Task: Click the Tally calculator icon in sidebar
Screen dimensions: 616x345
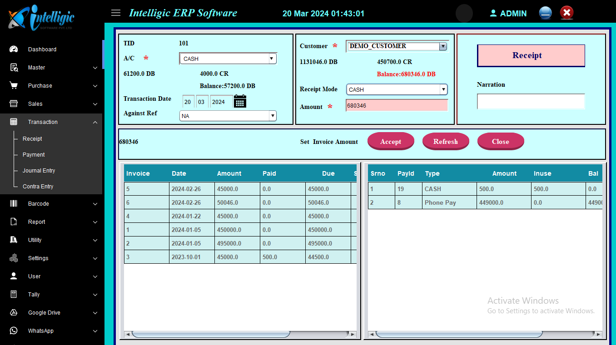Action: (x=14, y=295)
